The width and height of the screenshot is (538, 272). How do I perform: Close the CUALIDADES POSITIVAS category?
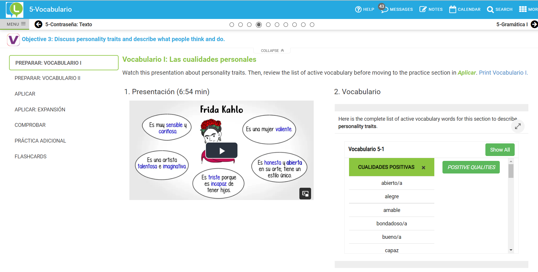click(424, 168)
